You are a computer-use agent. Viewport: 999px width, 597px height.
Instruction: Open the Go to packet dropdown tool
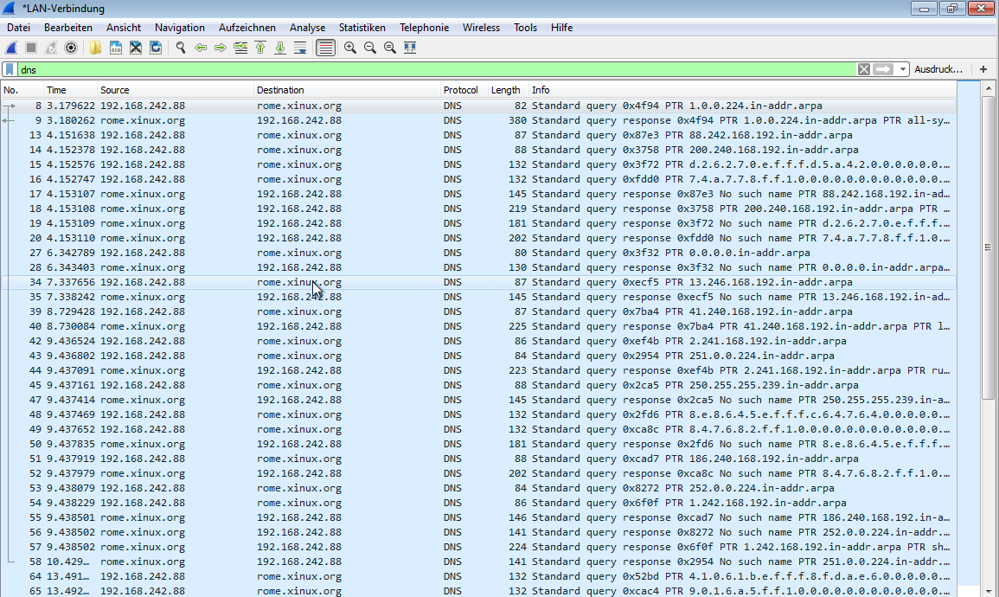click(240, 48)
